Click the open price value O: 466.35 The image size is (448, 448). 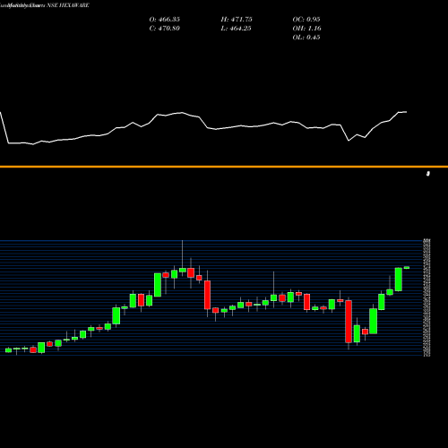[x=164, y=20]
